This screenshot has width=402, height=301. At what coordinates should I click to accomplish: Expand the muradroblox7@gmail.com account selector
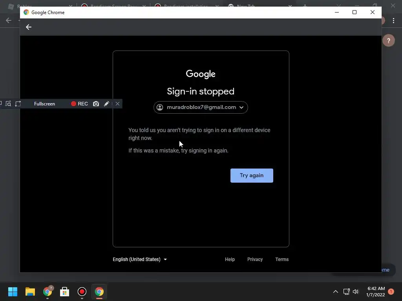tap(201, 107)
